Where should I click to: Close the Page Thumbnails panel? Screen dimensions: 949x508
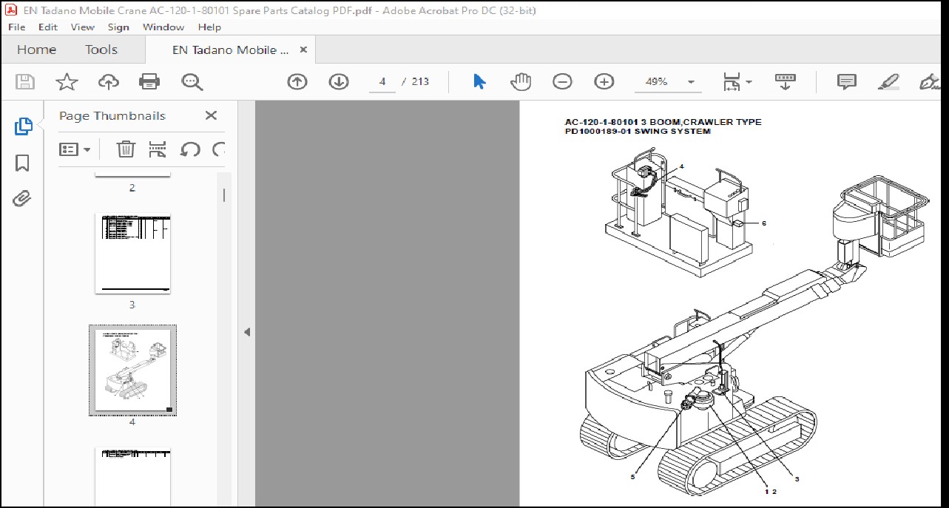(x=211, y=115)
